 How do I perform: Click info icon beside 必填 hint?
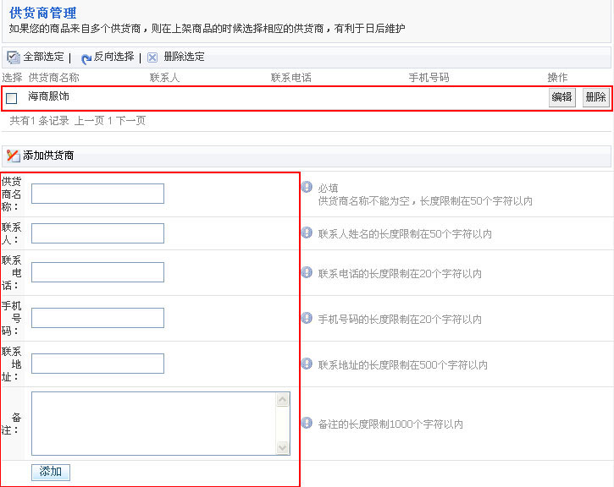click(307, 187)
